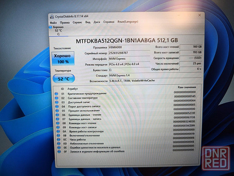Close the CrystalDiskInfo window
This screenshot has width=234, height=176.
[200, 15]
